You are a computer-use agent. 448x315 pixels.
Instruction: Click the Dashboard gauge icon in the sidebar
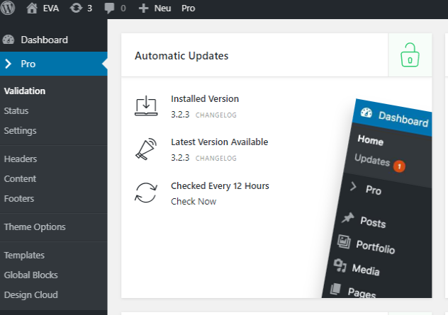tap(9, 40)
